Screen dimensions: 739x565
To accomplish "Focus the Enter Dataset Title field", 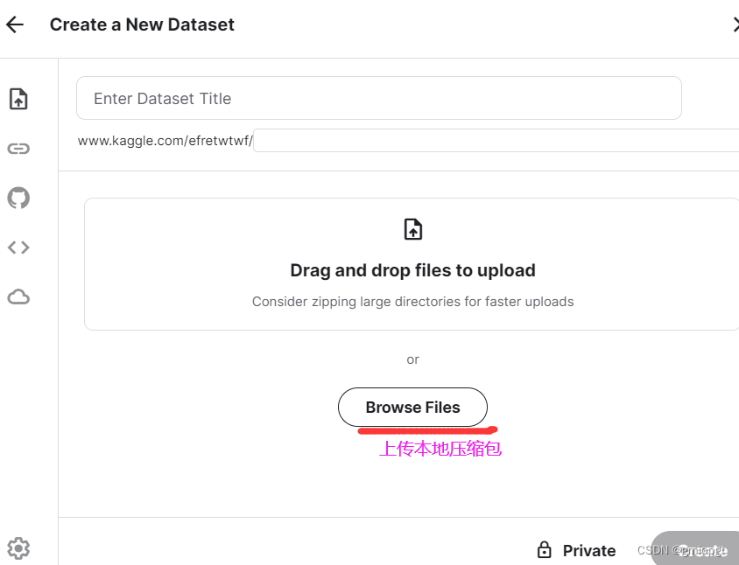I will coord(378,98).
